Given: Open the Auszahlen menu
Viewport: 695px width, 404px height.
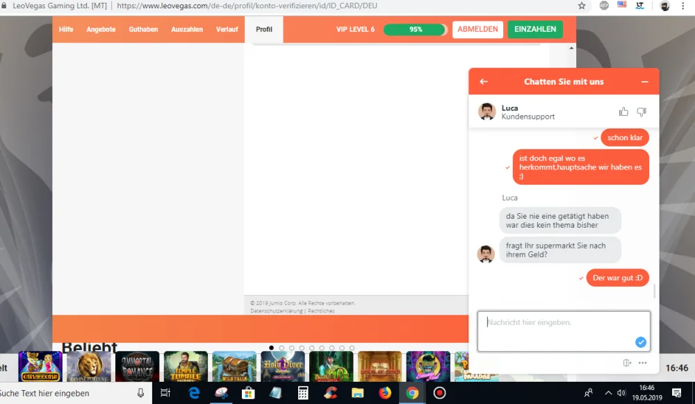Looking at the screenshot, I should tap(187, 29).
